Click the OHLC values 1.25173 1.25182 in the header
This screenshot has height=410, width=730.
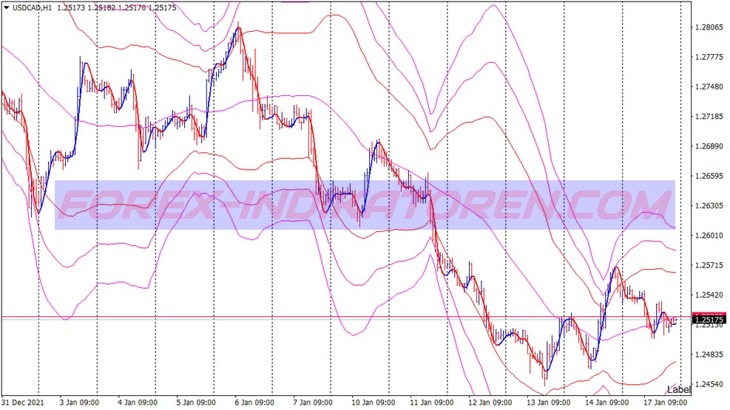(86, 8)
